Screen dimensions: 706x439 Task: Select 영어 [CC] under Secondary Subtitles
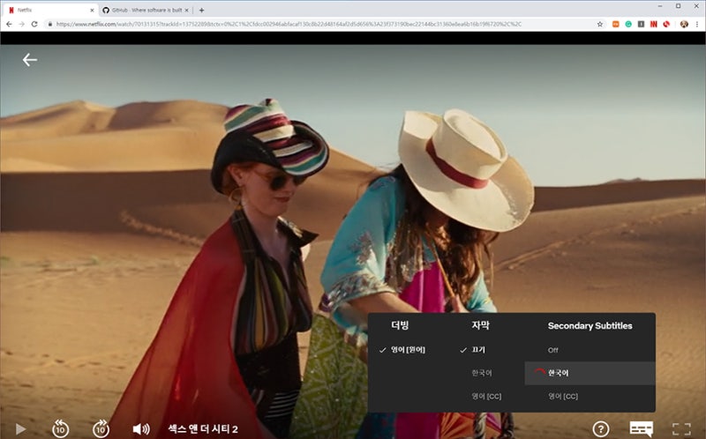(563, 397)
